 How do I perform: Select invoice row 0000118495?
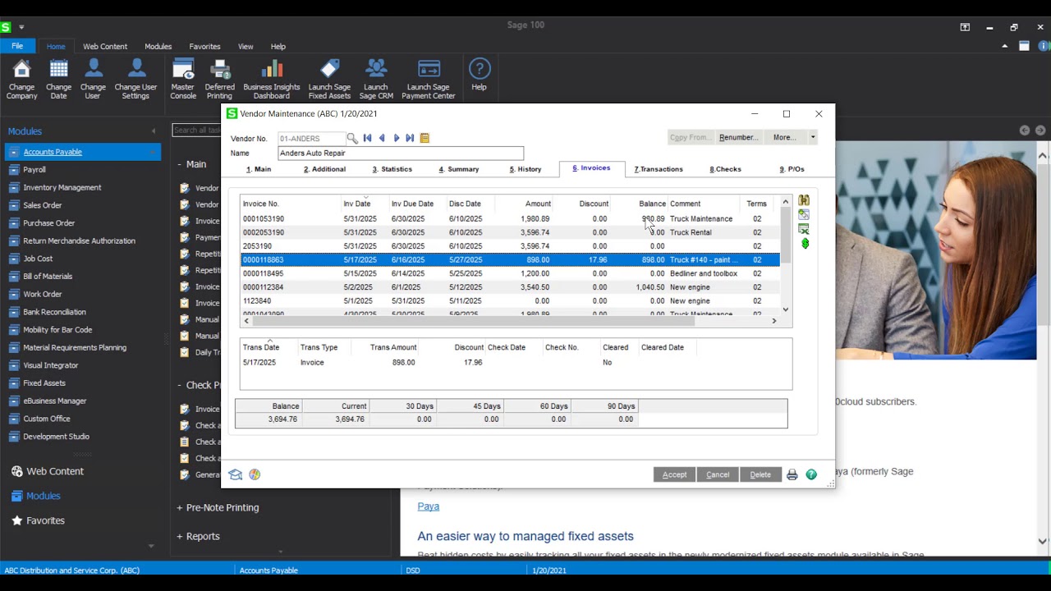[x=510, y=273]
